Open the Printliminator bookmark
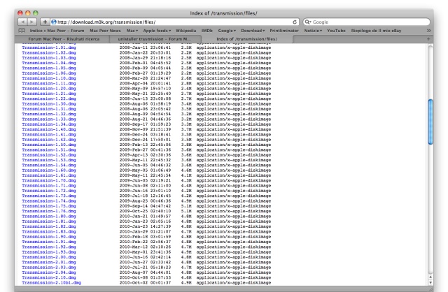 click(284, 31)
